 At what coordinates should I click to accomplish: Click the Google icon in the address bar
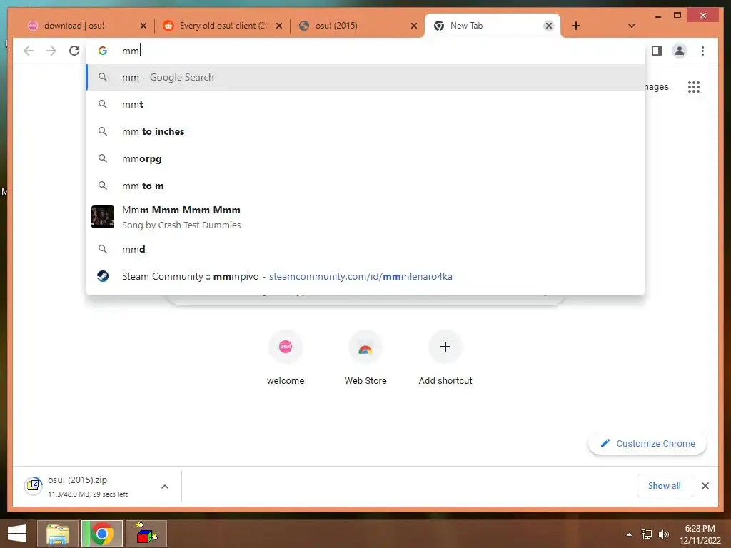(103, 51)
